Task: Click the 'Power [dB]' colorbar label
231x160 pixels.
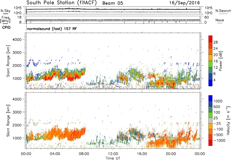Action: coord(220,61)
